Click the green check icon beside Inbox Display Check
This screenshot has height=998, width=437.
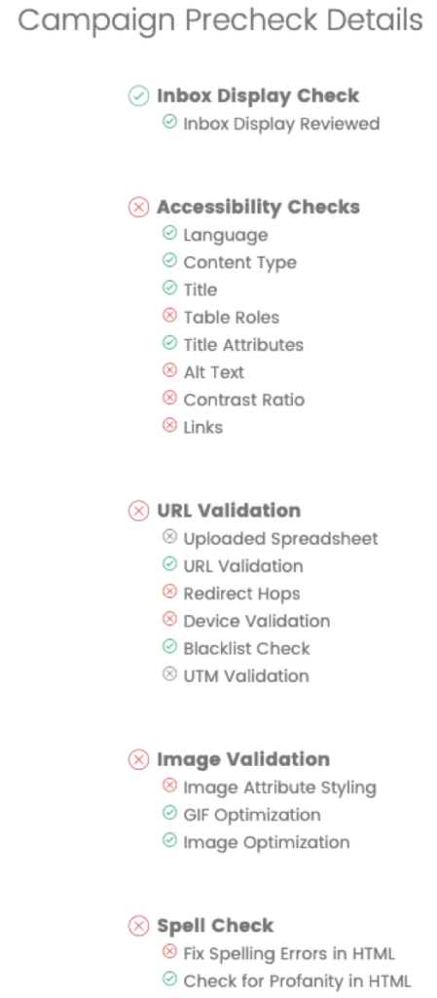(x=138, y=96)
